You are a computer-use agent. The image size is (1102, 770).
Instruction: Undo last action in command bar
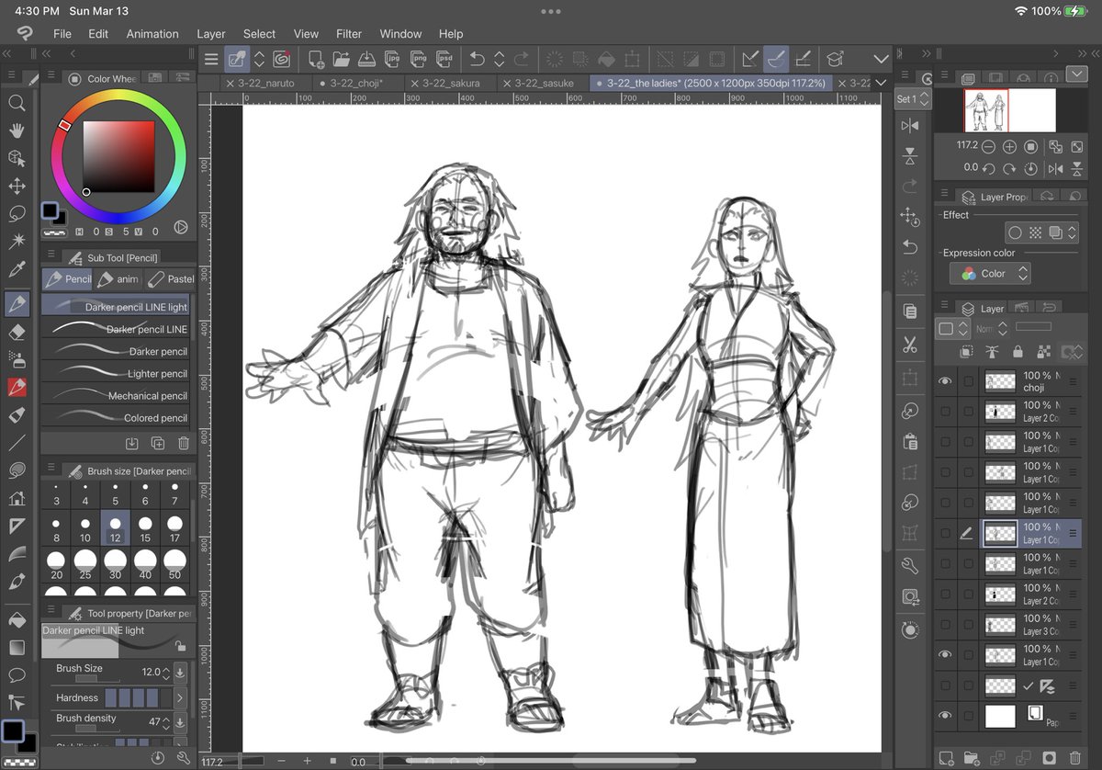click(x=477, y=59)
